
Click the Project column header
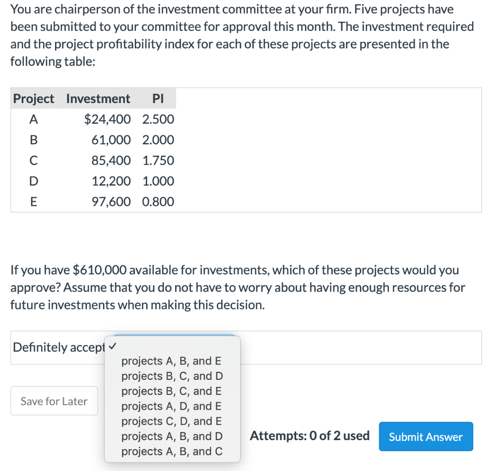33,99
